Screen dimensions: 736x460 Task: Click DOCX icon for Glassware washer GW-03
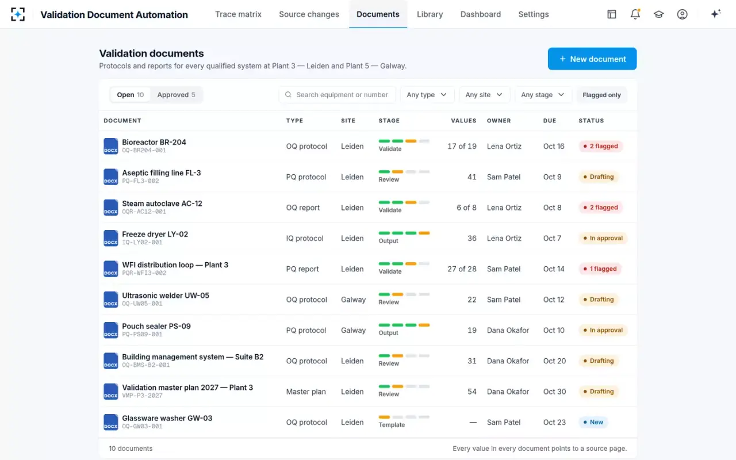[110, 422]
